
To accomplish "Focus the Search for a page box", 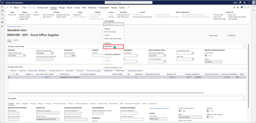I will tap(129, 3).
